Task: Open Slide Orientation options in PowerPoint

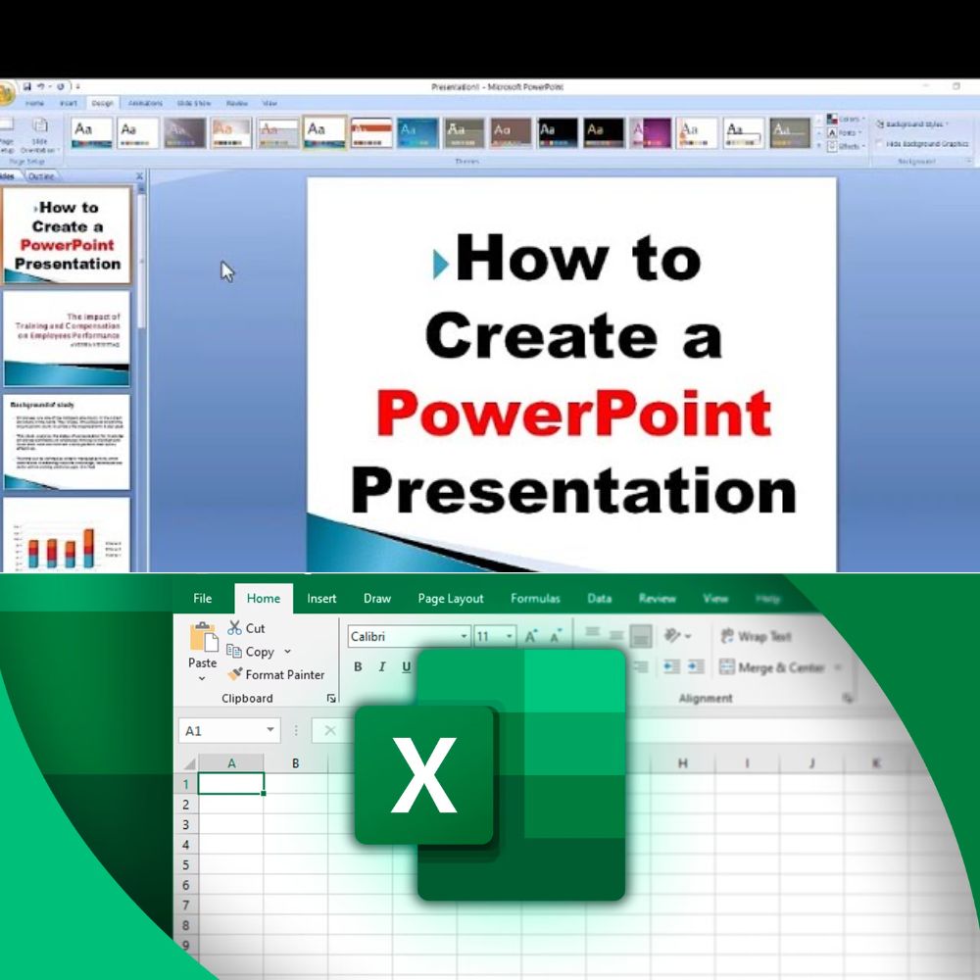Action: pyautogui.click(x=39, y=134)
